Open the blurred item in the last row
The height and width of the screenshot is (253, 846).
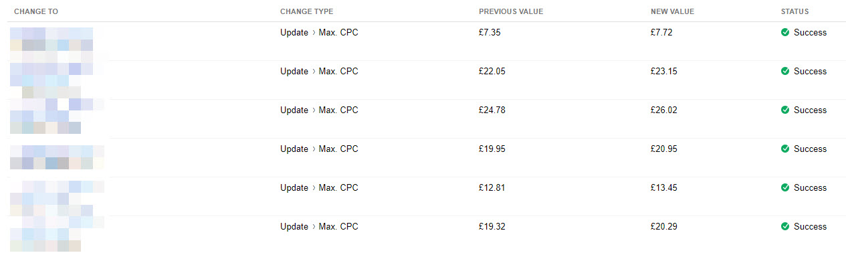coord(57,234)
